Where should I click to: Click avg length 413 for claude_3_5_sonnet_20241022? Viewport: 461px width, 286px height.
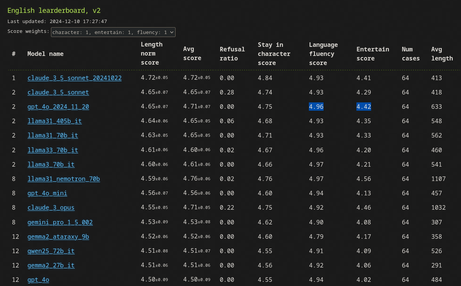tap(436, 78)
